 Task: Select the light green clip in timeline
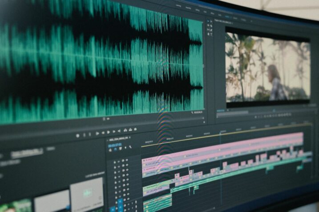point(156,186)
